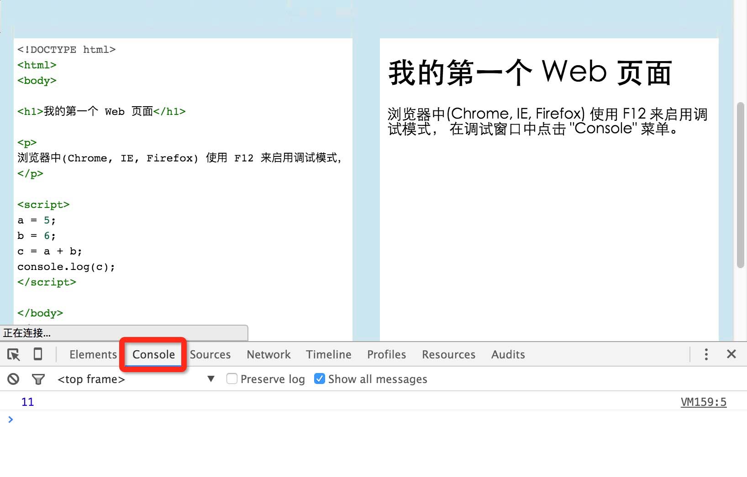
Task: Switch to the Elements tab
Action: (93, 354)
